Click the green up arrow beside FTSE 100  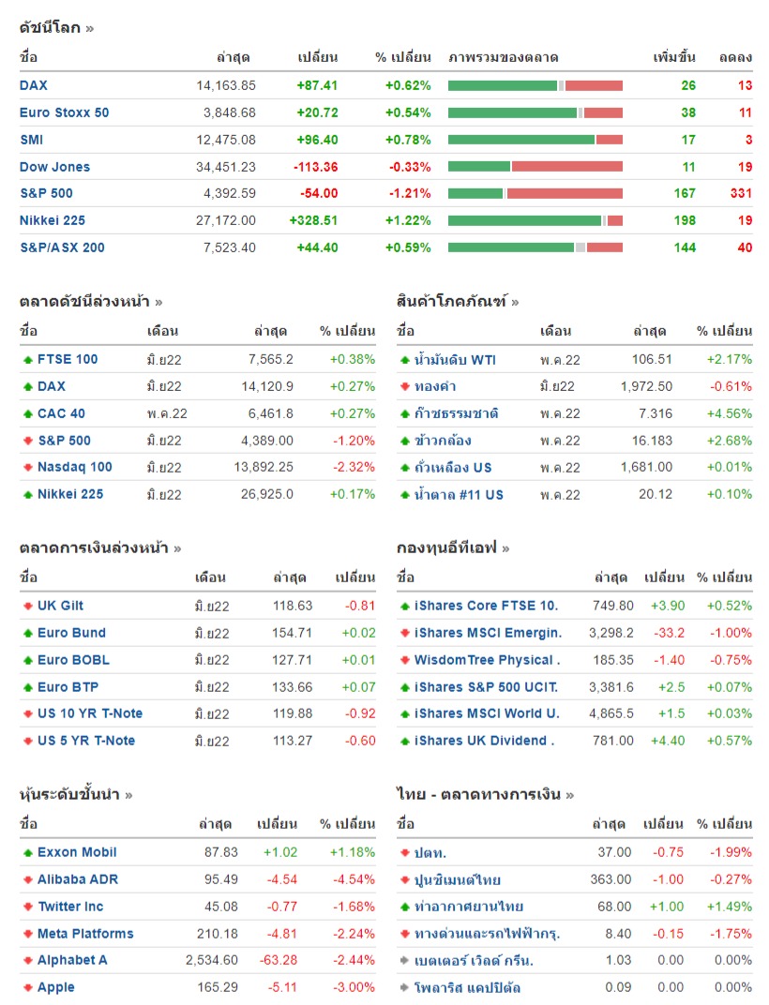[x=27, y=360]
